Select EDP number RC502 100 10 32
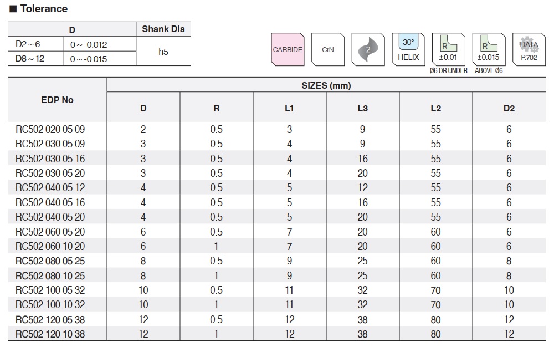The image size is (554, 347). tap(50, 305)
